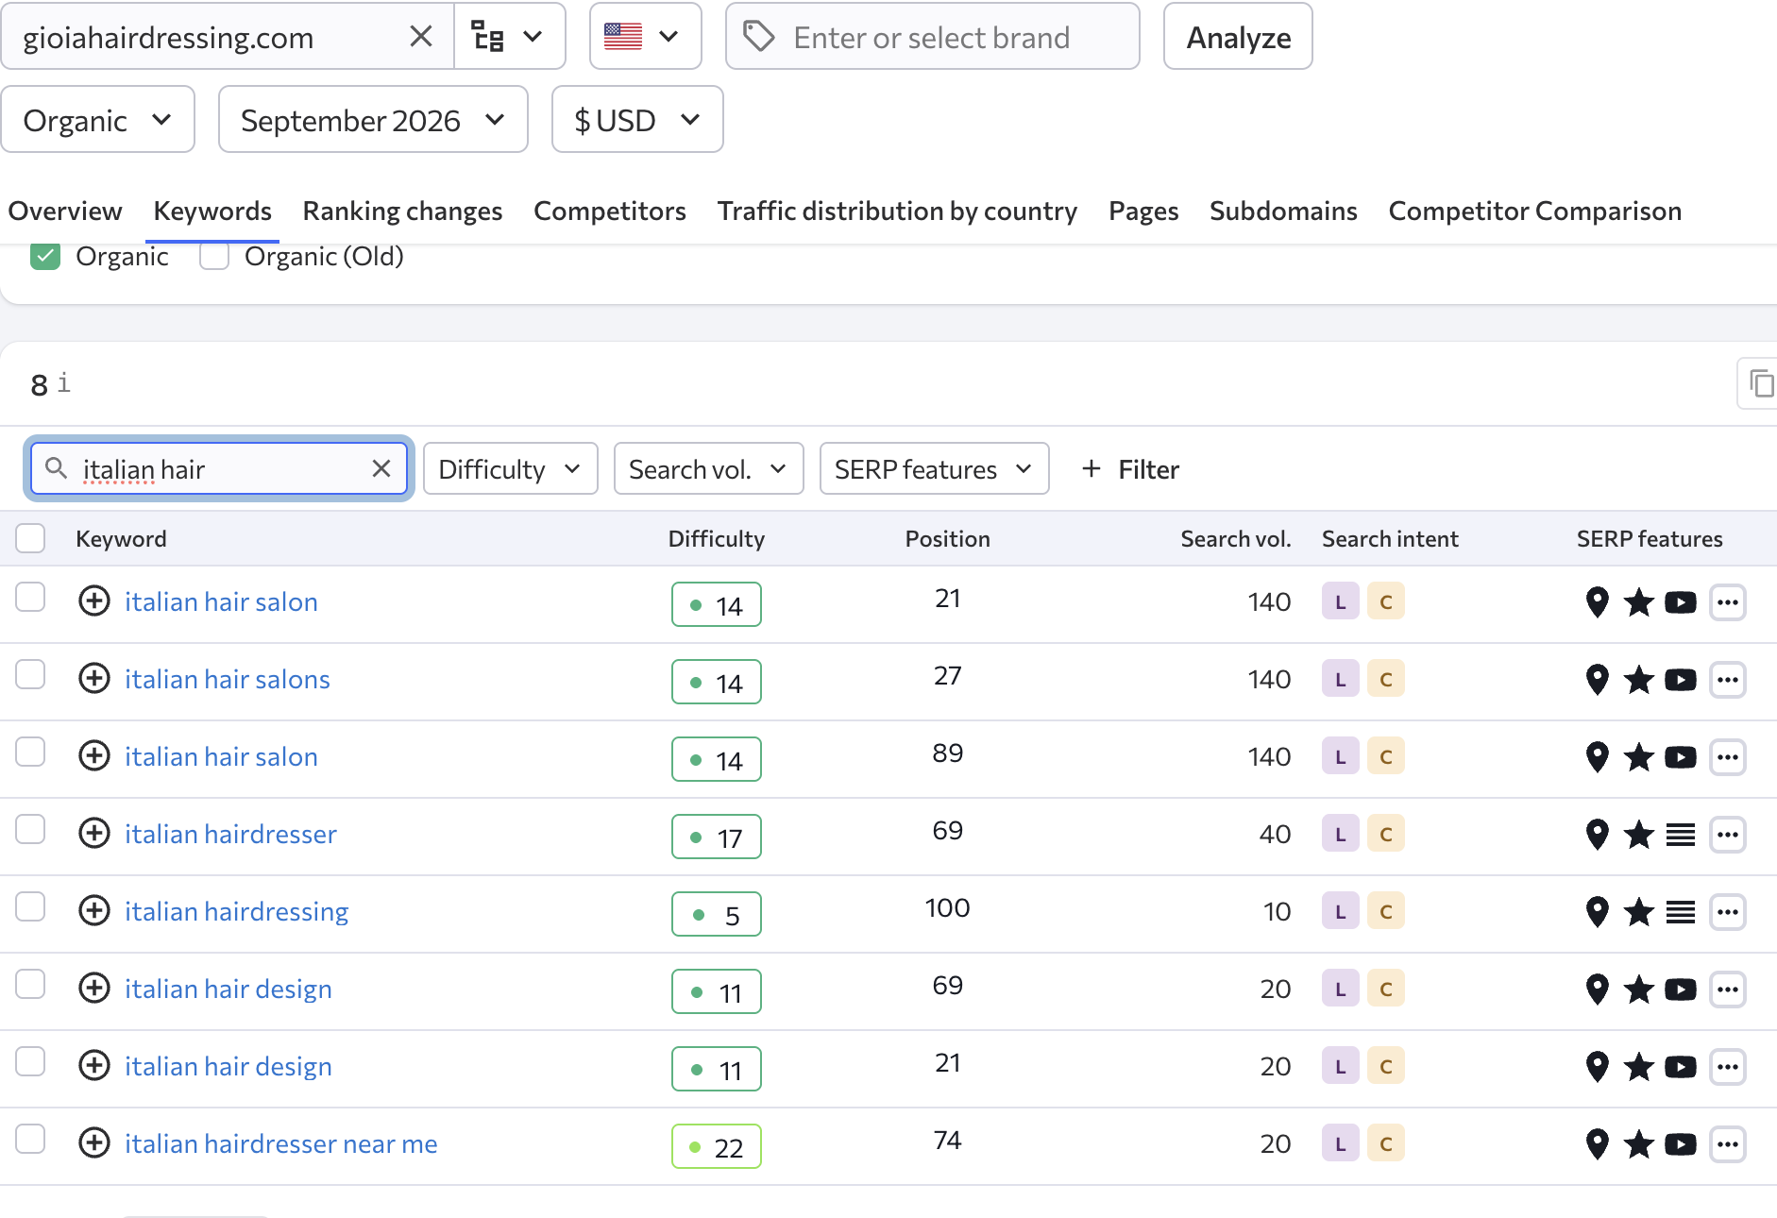Click the plus icon beside italian hairdresser near me
The width and height of the screenshot is (1777, 1218).
(93, 1143)
